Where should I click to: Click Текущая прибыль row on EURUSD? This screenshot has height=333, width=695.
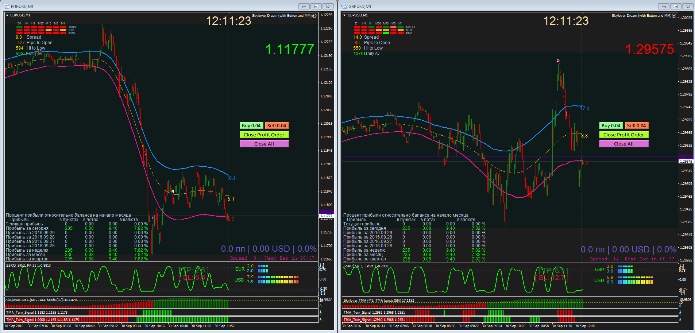(77, 224)
